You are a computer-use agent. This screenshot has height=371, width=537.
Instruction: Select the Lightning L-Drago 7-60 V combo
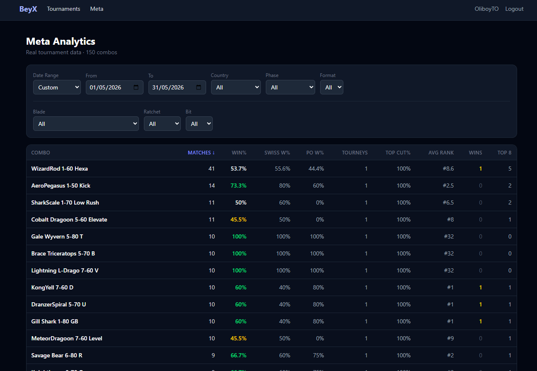(65, 270)
